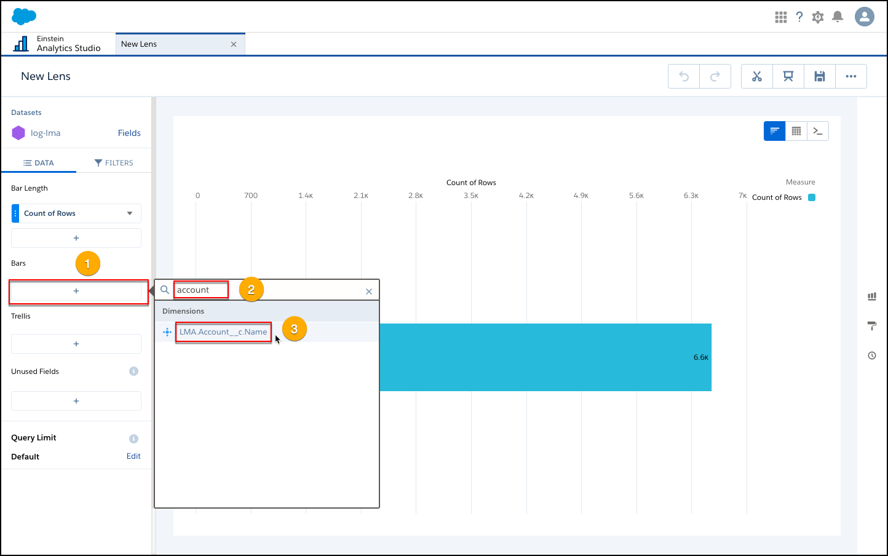Add a field under Unused Fields

coord(76,401)
